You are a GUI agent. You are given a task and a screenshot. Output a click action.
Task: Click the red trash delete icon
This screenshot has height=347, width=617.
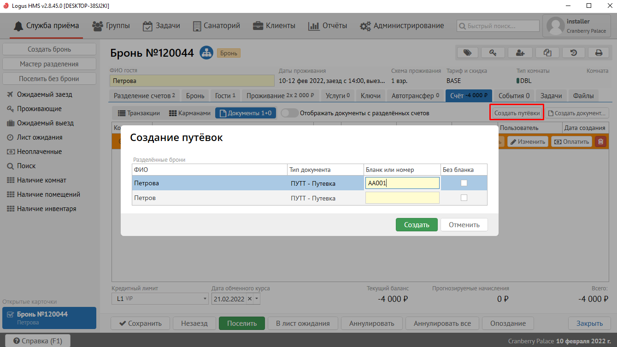(600, 141)
